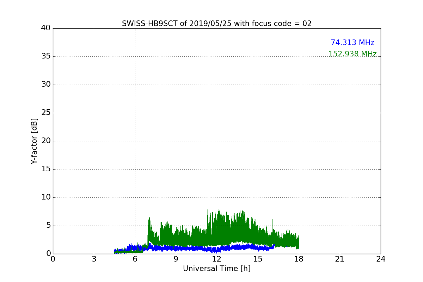423x282 pixels.
Task: Click the Y-factor [dB] axis label
Action: tap(34, 141)
